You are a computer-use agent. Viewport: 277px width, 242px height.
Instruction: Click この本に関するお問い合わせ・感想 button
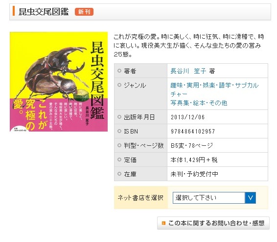[x=213, y=223]
